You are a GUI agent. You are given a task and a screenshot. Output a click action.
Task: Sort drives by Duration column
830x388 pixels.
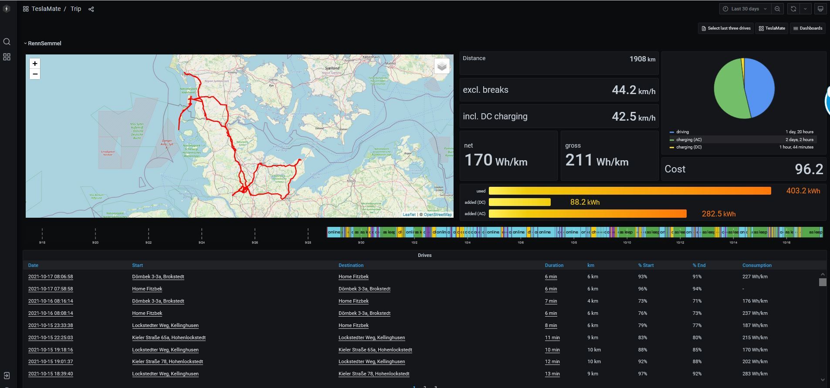[554, 265]
